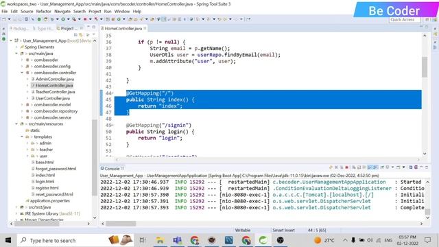
Task: Collapse code fold marker at line 44
Action: pos(112,93)
